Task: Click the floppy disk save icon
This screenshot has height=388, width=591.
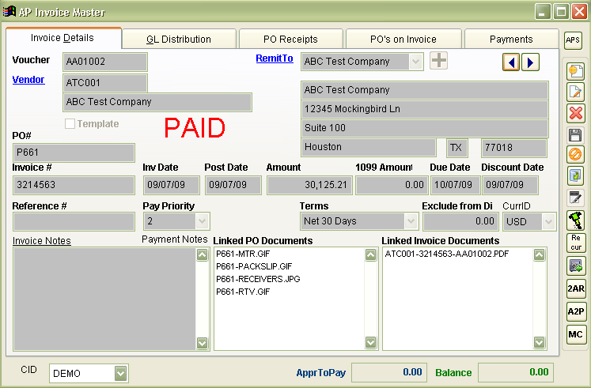Action: tap(576, 134)
